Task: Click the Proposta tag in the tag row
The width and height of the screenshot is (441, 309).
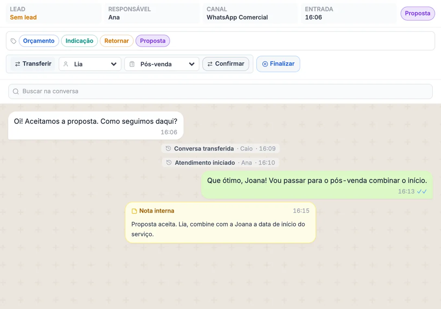Action: 153,41
